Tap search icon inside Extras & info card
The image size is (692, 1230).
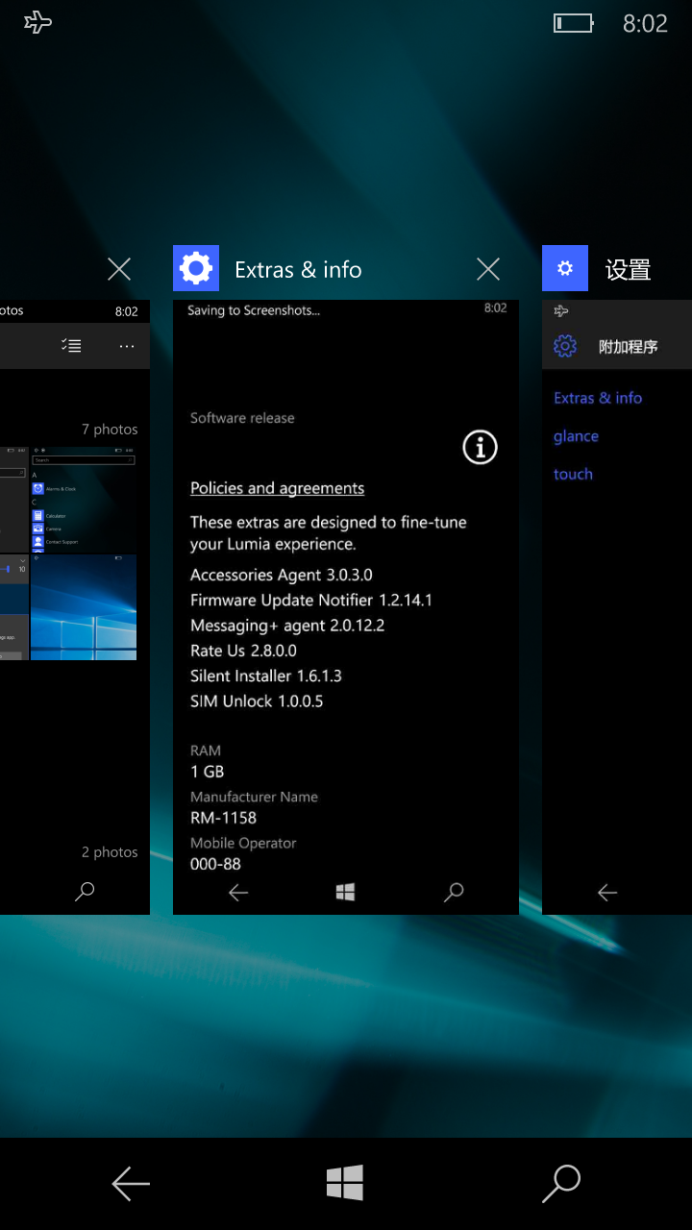pyautogui.click(x=454, y=893)
